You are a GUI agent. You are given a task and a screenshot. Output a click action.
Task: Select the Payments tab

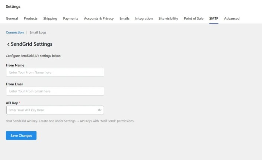(70, 18)
